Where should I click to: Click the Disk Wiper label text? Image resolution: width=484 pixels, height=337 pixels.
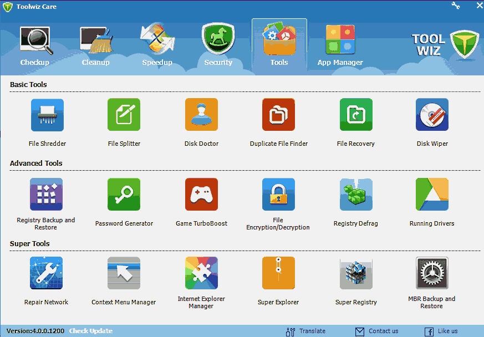tap(432, 144)
